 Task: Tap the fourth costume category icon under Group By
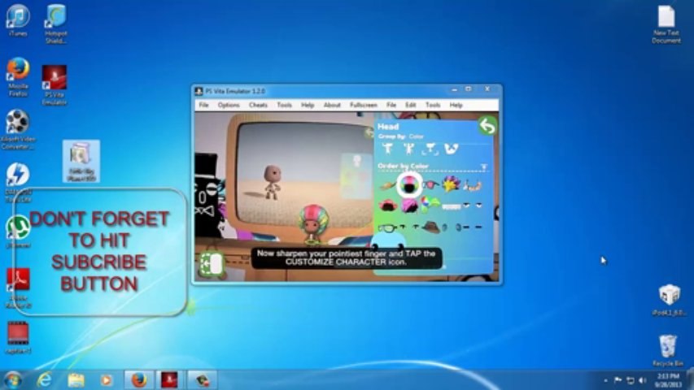(451, 149)
